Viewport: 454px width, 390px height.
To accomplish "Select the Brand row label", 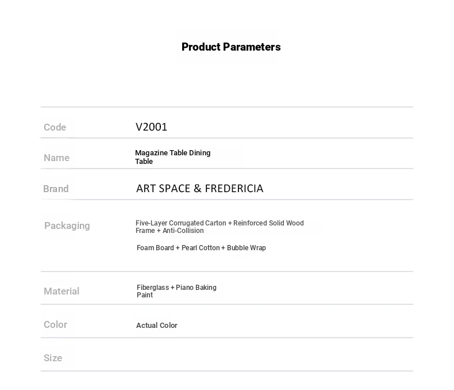I will [x=56, y=189].
